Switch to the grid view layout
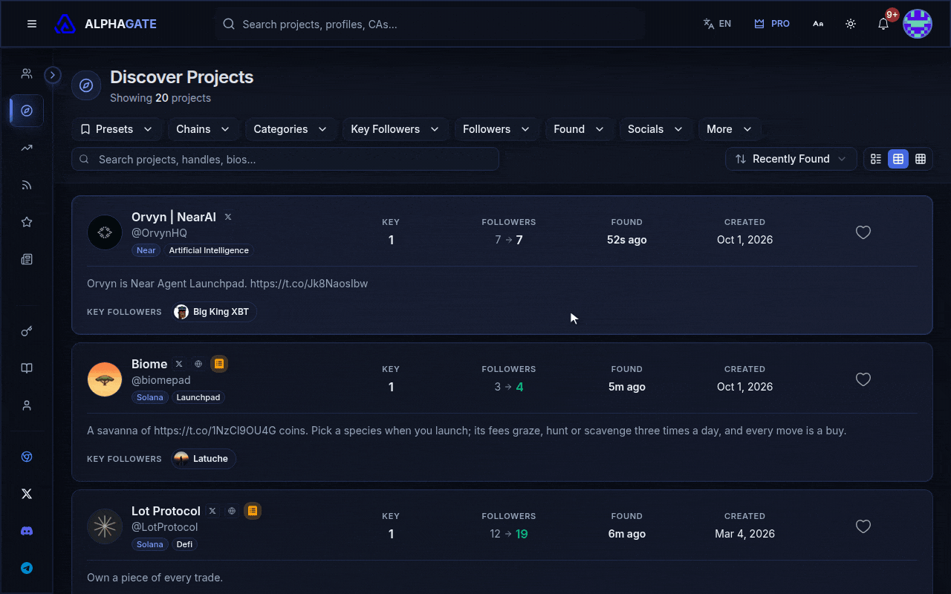The image size is (951, 594). [x=921, y=159]
